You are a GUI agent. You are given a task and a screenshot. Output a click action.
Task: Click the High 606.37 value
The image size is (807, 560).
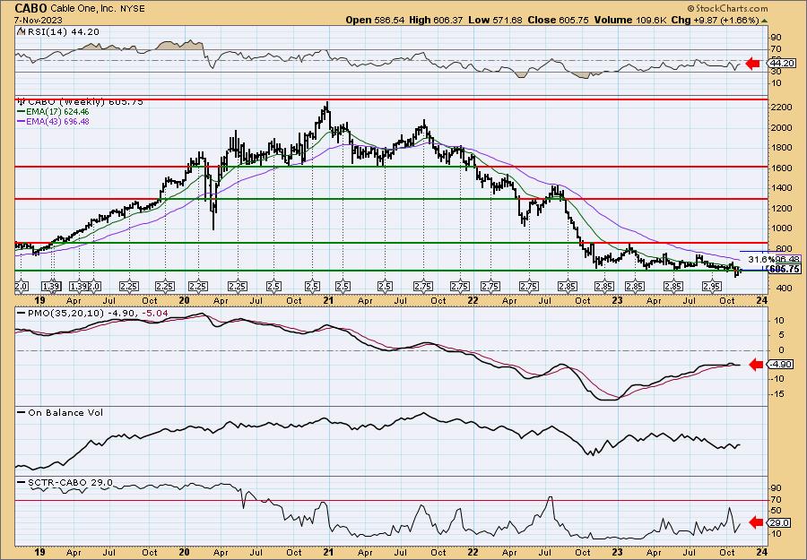436,20
